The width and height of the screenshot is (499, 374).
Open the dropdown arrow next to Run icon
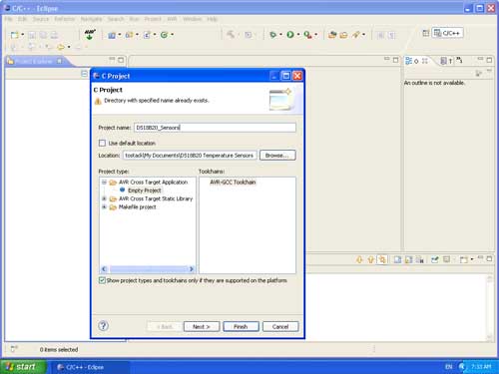click(x=298, y=35)
